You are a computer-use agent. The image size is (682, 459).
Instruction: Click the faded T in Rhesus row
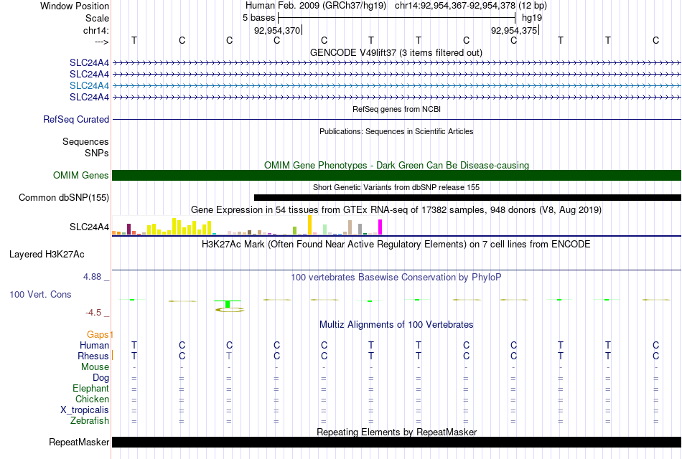(x=229, y=356)
